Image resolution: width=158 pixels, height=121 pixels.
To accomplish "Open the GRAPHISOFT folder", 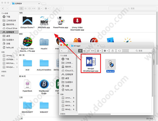I will click(x=28, y=105).
